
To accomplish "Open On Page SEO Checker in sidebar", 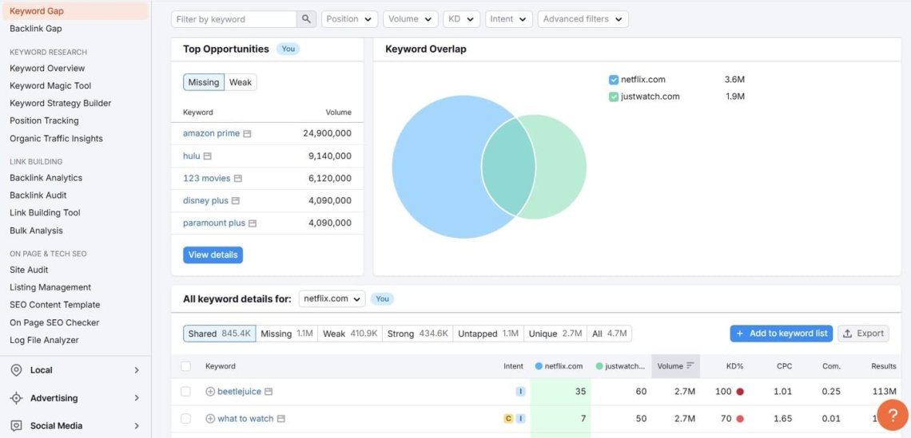I will [54, 322].
